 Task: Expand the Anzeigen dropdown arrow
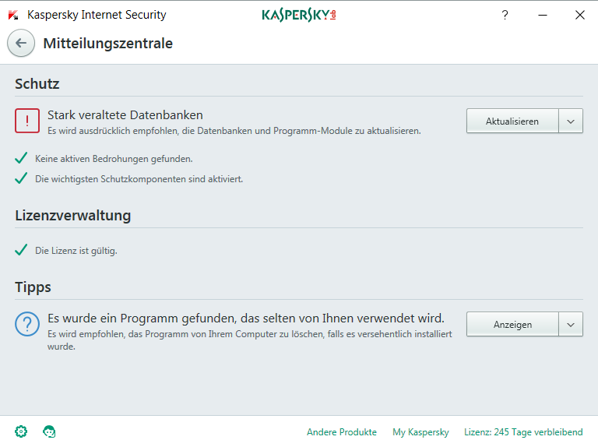click(571, 324)
